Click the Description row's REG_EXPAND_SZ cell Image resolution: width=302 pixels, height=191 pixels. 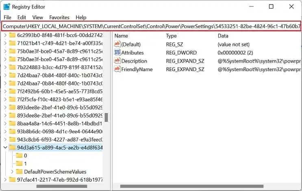click(185, 61)
